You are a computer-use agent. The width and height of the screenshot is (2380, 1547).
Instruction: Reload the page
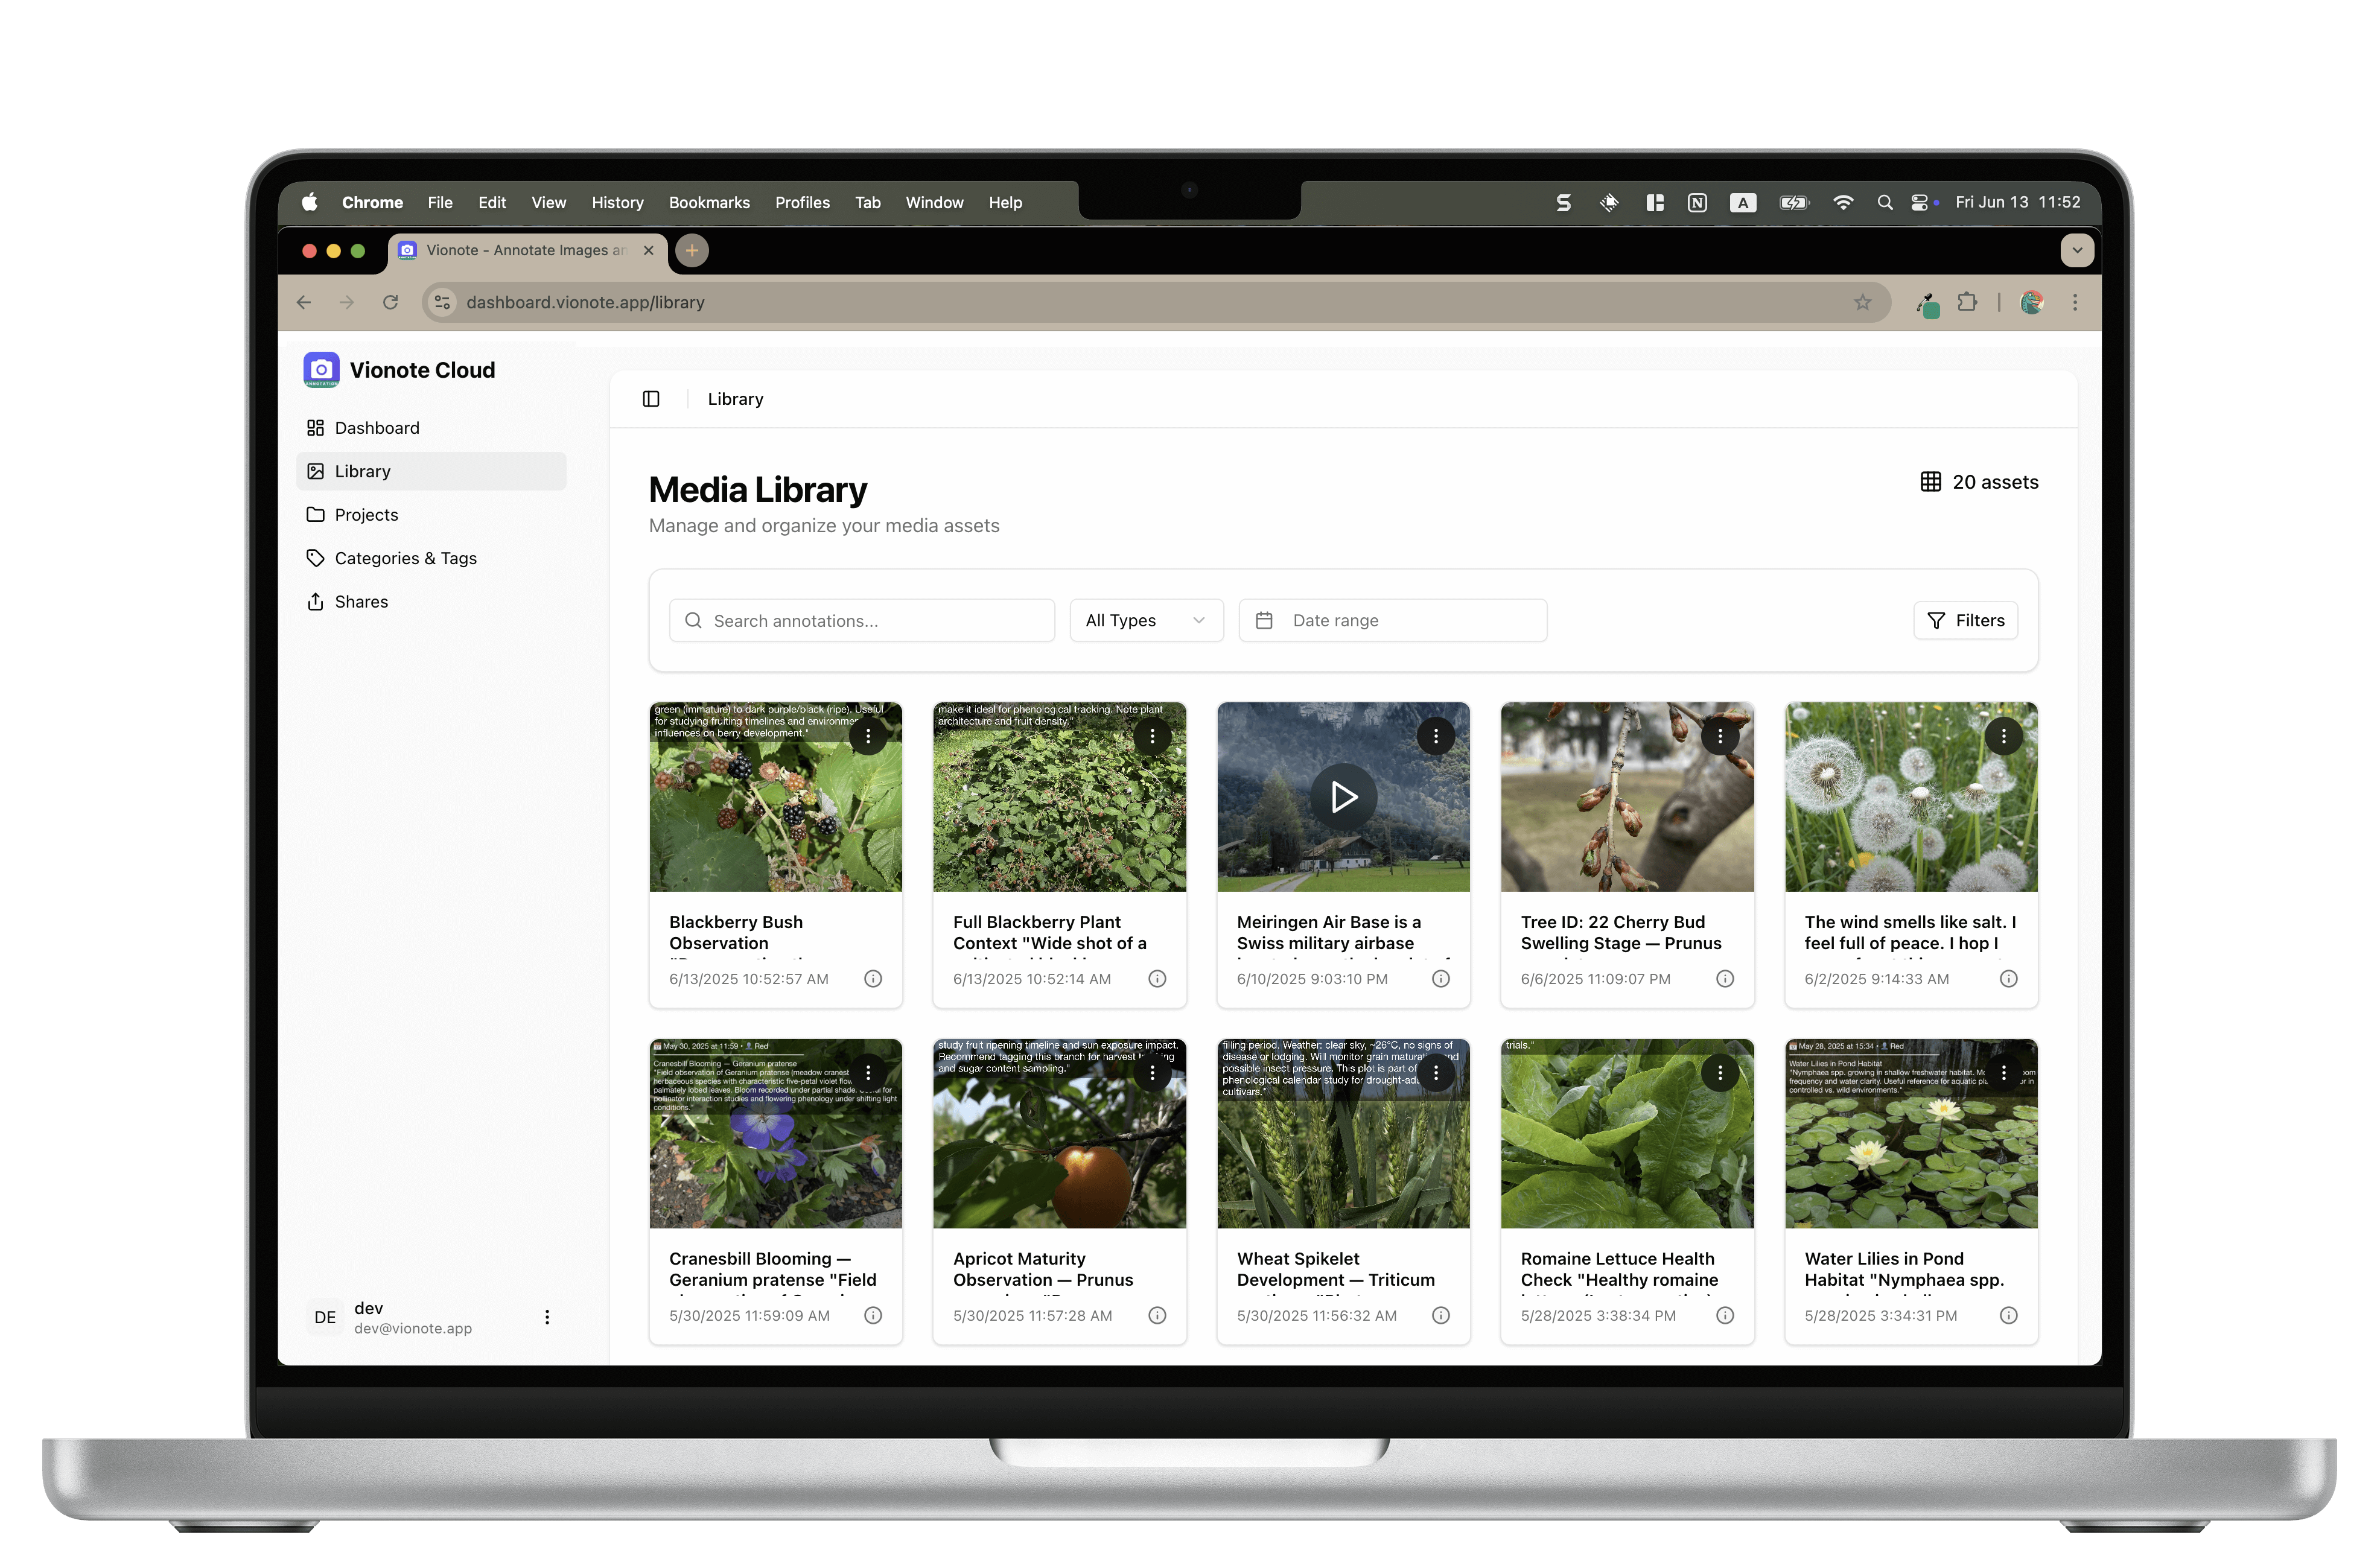point(390,303)
